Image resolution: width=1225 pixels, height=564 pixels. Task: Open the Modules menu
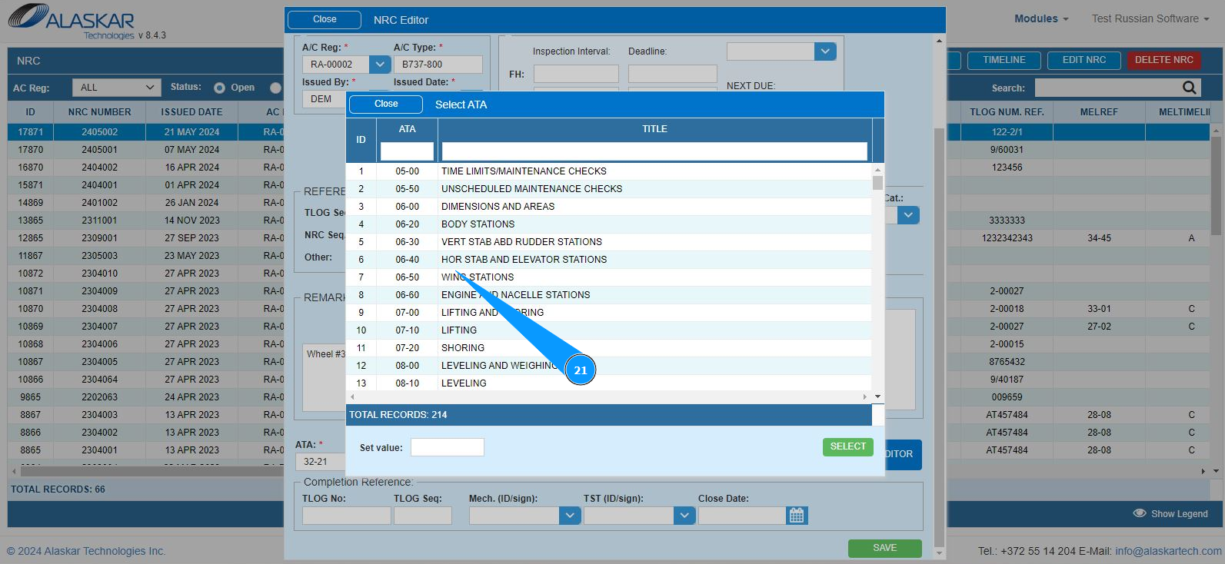(x=1041, y=18)
